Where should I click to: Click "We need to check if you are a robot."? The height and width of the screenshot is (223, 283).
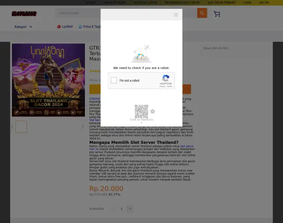[x=141, y=68]
